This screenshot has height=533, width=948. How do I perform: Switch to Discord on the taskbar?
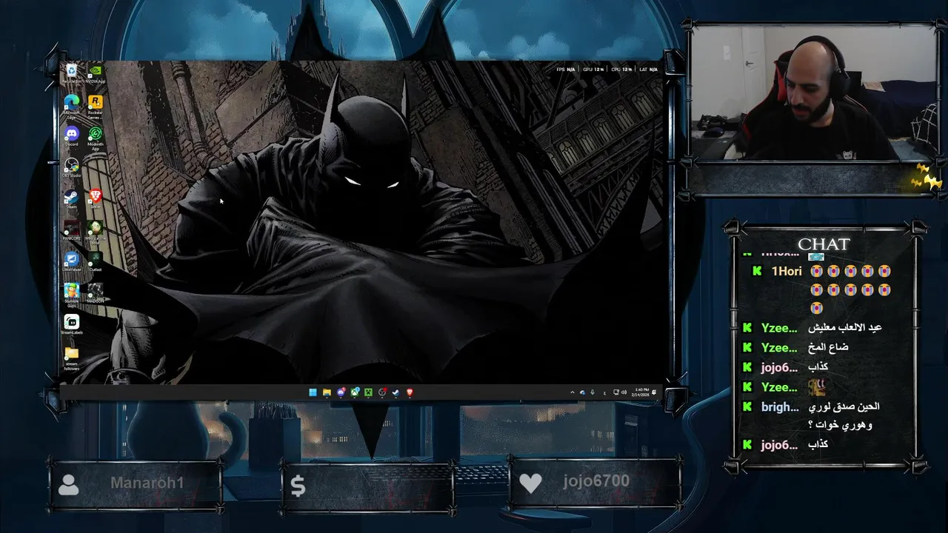[x=341, y=392]
